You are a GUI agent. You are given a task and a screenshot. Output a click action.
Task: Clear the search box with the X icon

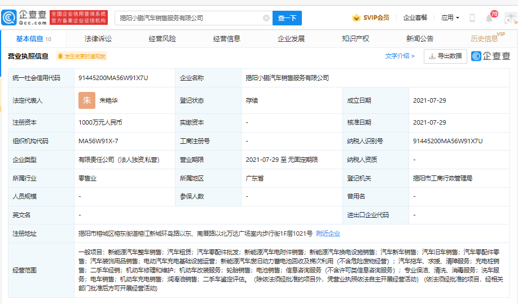tap(266, 18)
